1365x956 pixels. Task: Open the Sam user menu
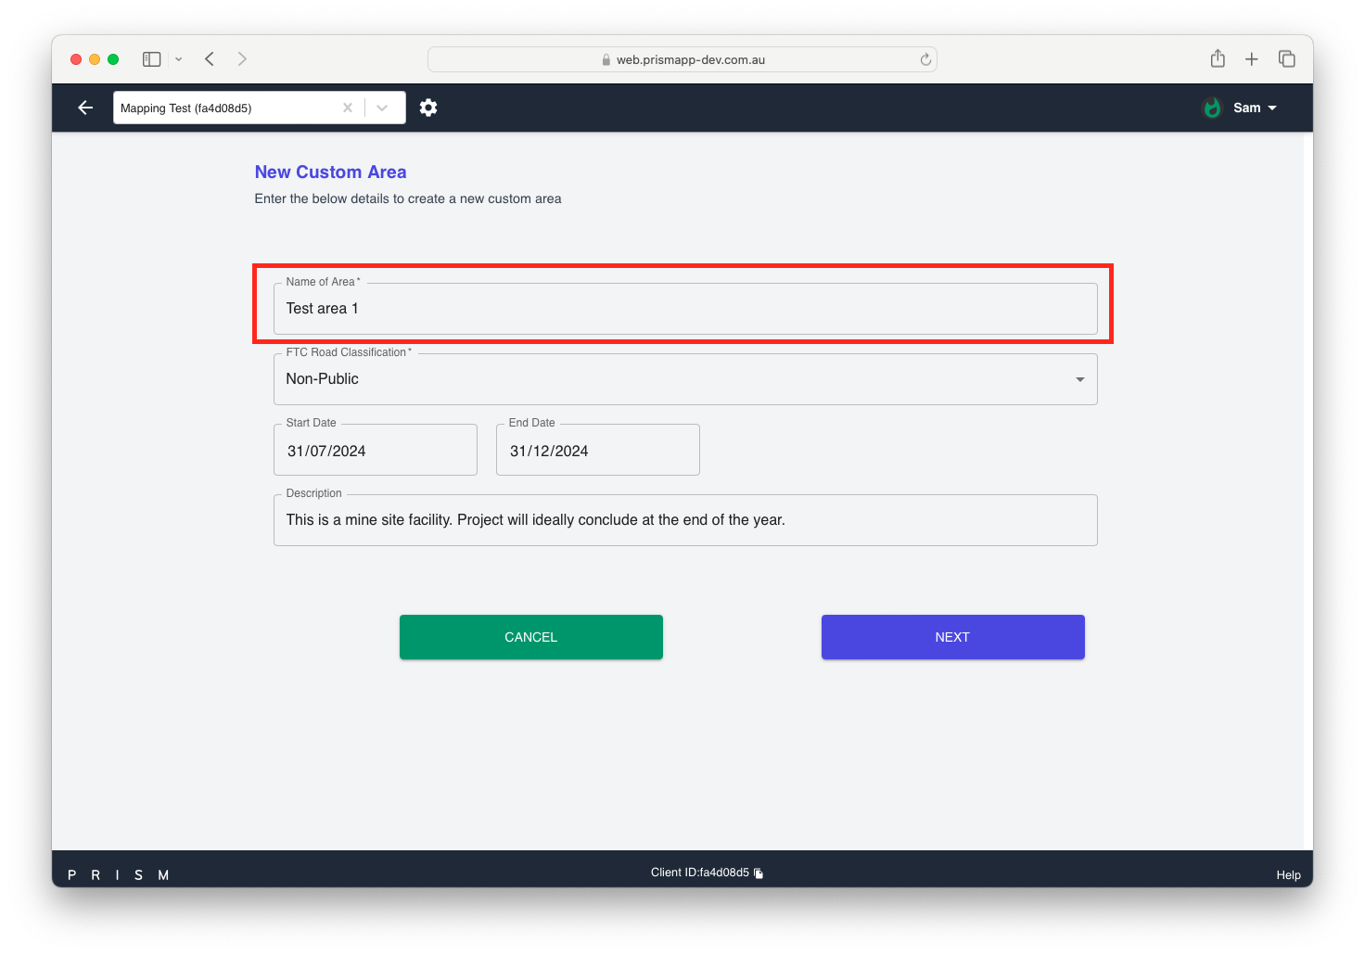click(x=1255, y=108)
